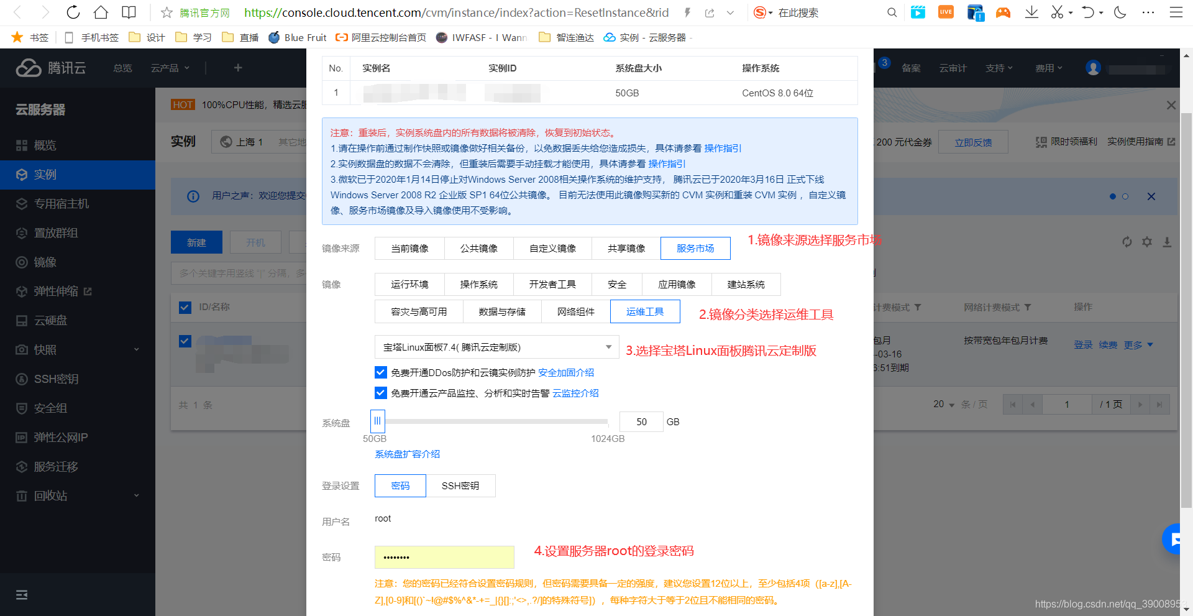Open 云监控介绍 link

(575, 393)
